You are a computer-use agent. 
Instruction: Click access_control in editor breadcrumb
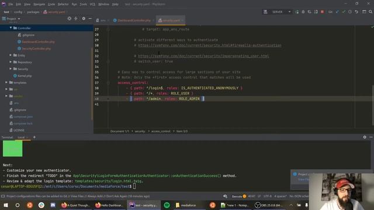pyautogui.click(x=161, y=131)
